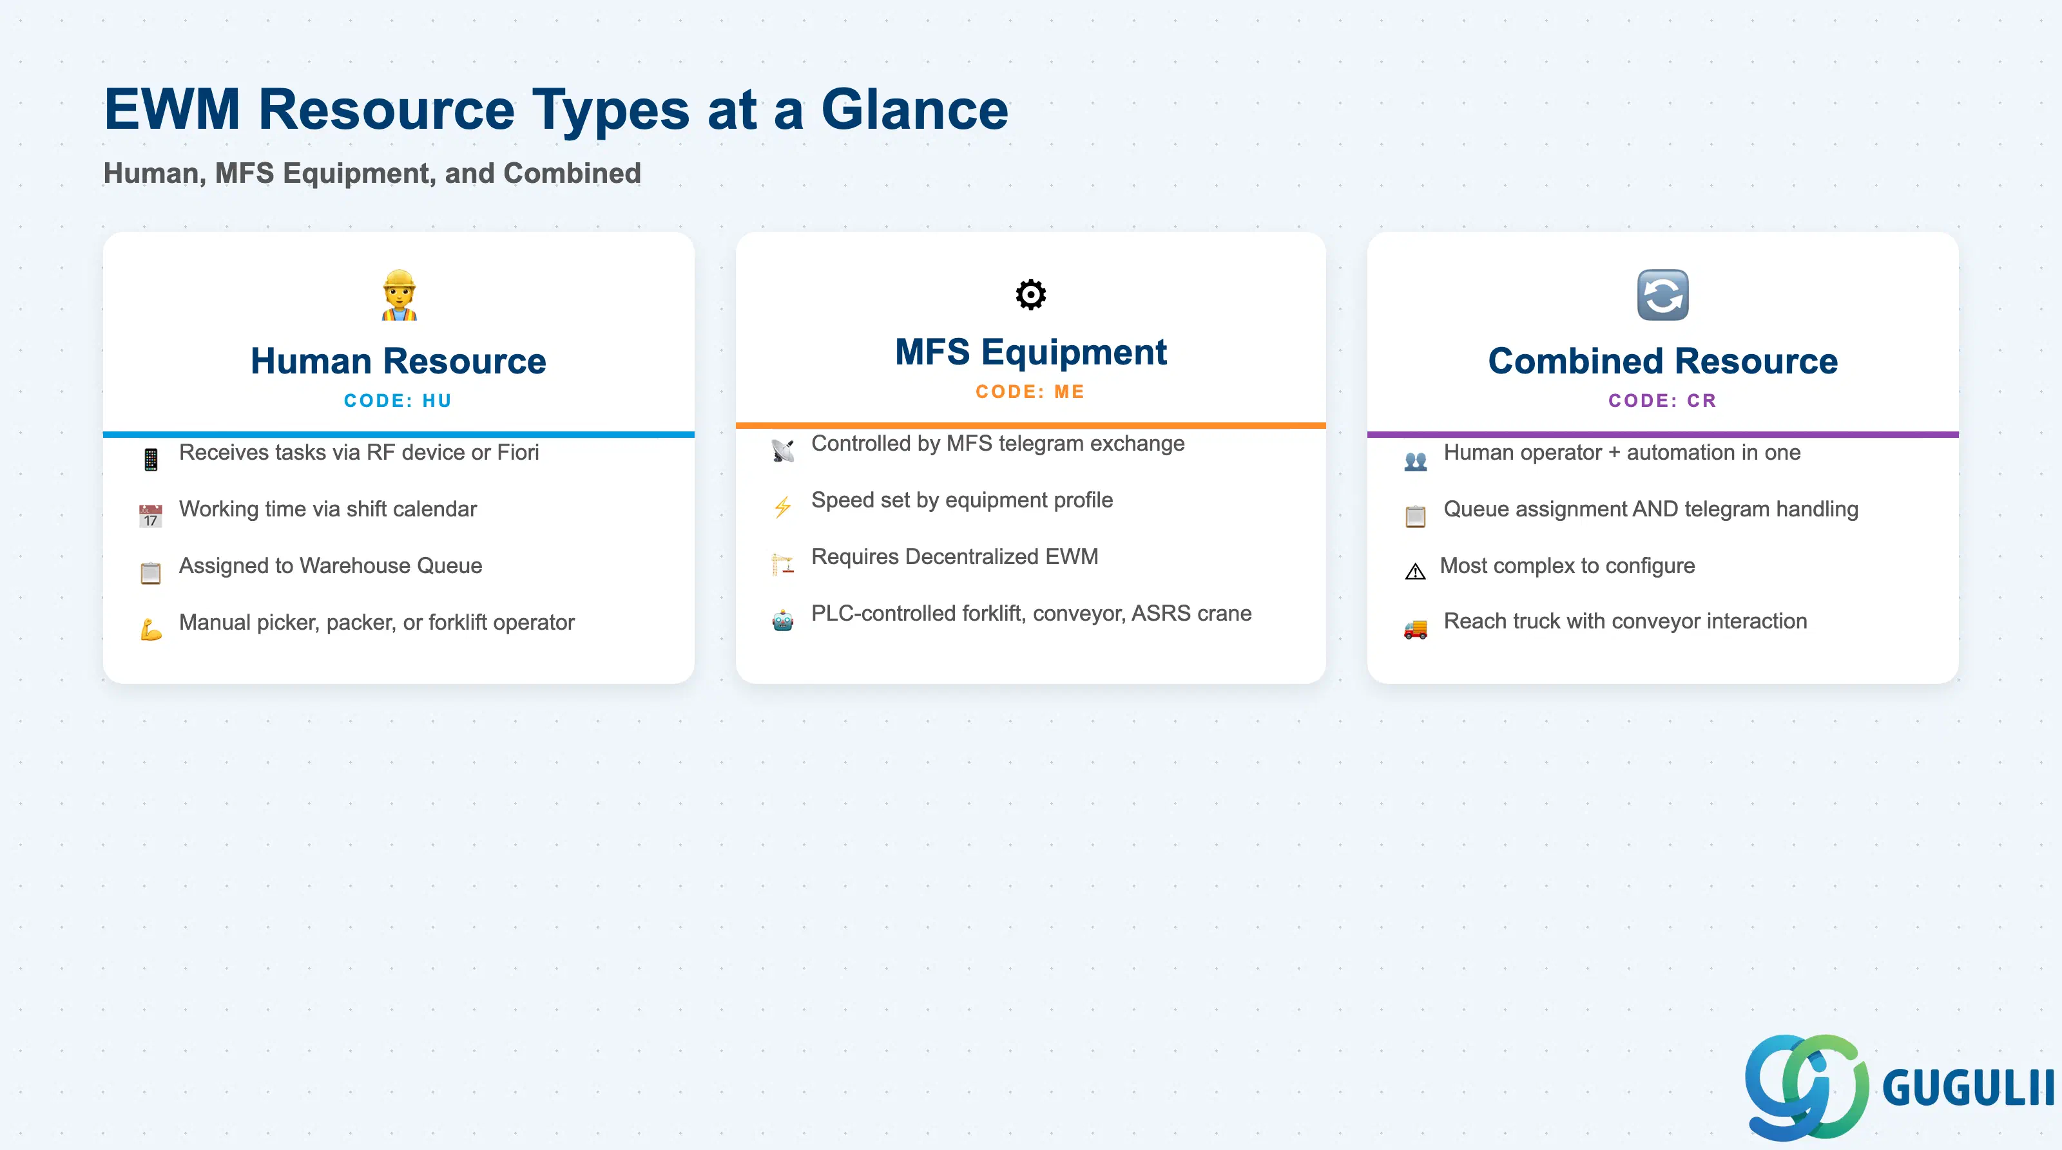Click text Speed set by equipment profile
Viewport: 2062px width, 1150px height.
(x=962, y=500)
